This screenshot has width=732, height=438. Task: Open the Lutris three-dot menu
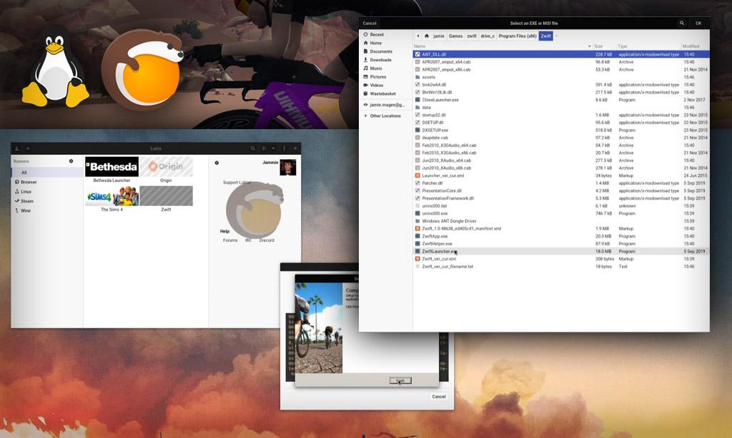(x=285, y=148)
